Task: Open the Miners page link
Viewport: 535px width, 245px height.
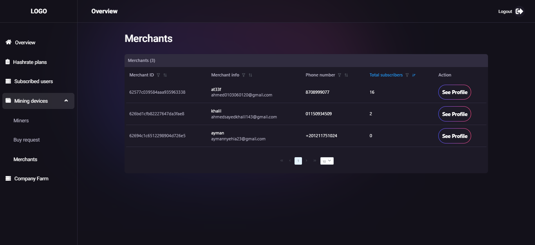Action: pyautogui.click(x=22, y=120)
